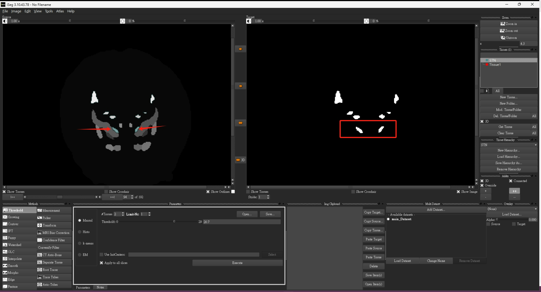Click the Zoom in button icon
Screen dimensions: 541x292
click(x=503, y=24)
